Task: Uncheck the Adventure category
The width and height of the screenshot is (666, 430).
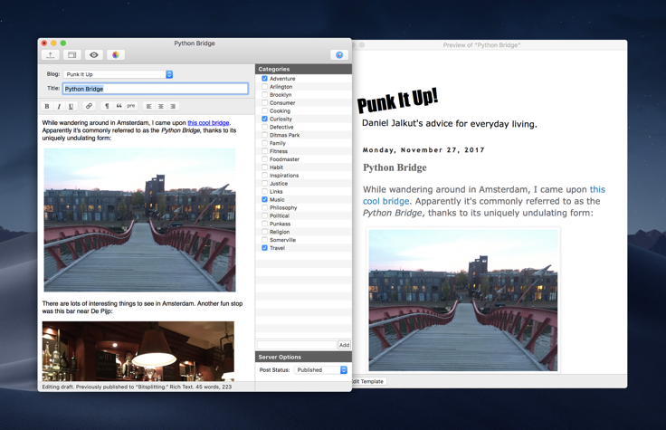Action: point(264,79)
